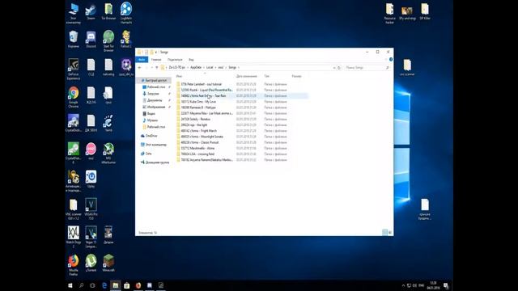
Task: Open address bar history dropdown
Action: tap(334, 68)
